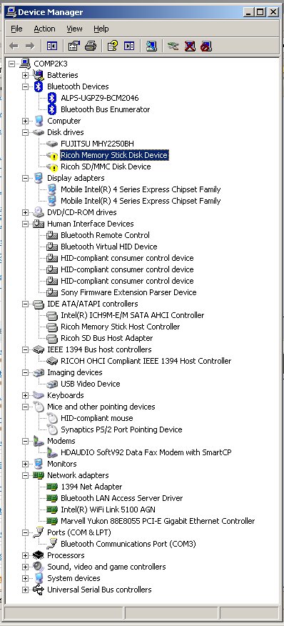
Task: Collapse the Network adapters category
Action: 25,475
